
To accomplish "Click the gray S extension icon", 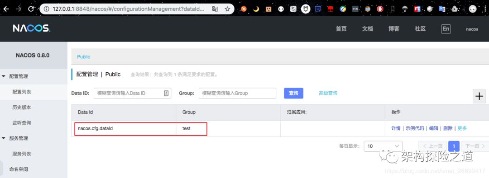I will tap(293, 9).
